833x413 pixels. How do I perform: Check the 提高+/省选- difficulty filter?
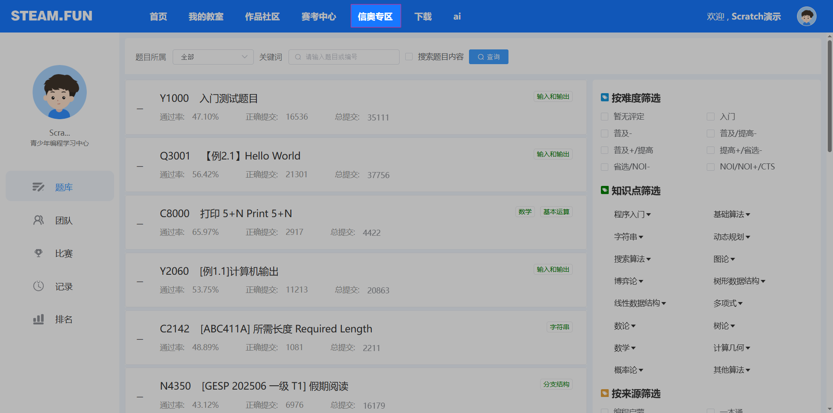tap(711, 150)
